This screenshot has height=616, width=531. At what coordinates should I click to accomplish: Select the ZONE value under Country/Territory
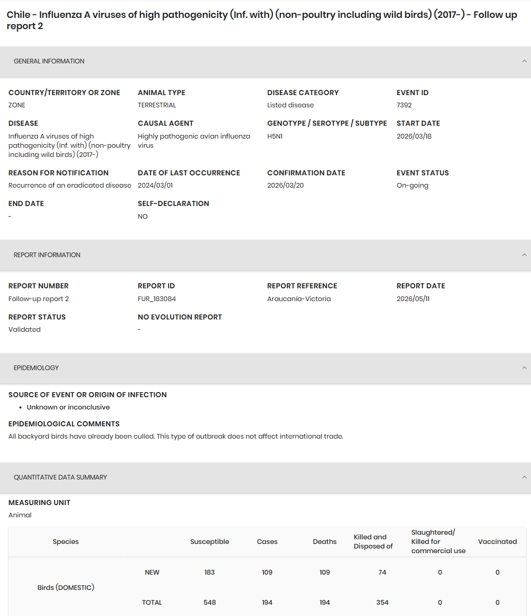click(x=17, y=105)
